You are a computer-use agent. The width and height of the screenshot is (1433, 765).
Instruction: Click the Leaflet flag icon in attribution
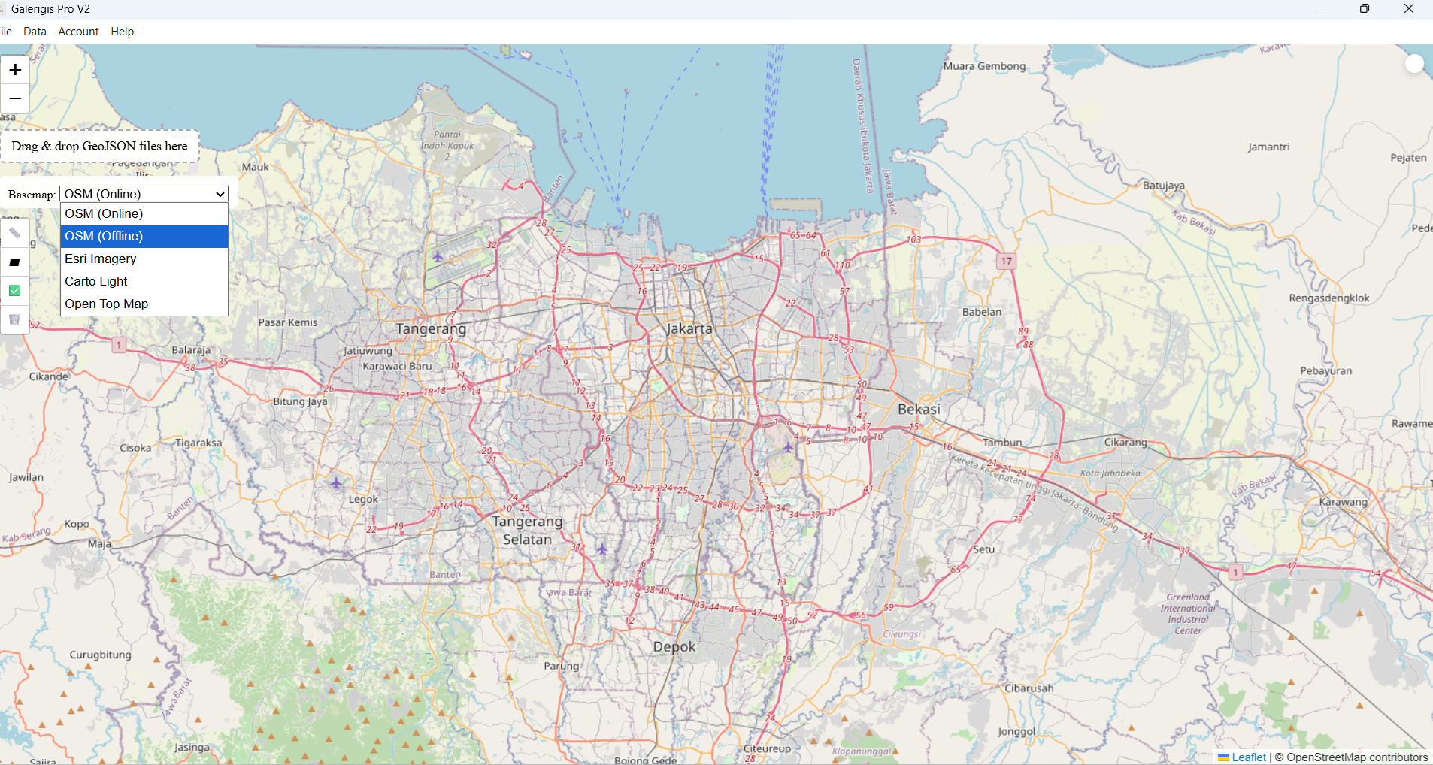click(x=1225, y=757)
